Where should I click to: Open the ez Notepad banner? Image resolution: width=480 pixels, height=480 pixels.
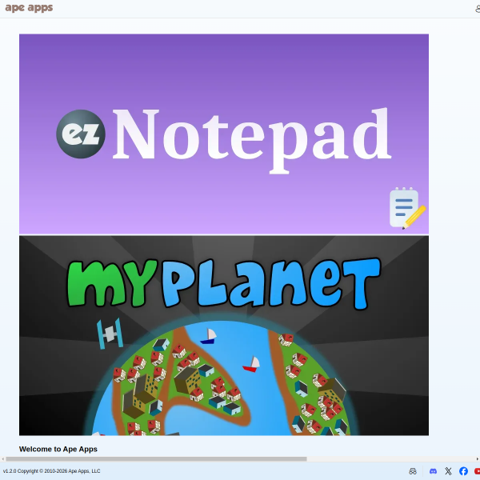(x=224, y=134)
